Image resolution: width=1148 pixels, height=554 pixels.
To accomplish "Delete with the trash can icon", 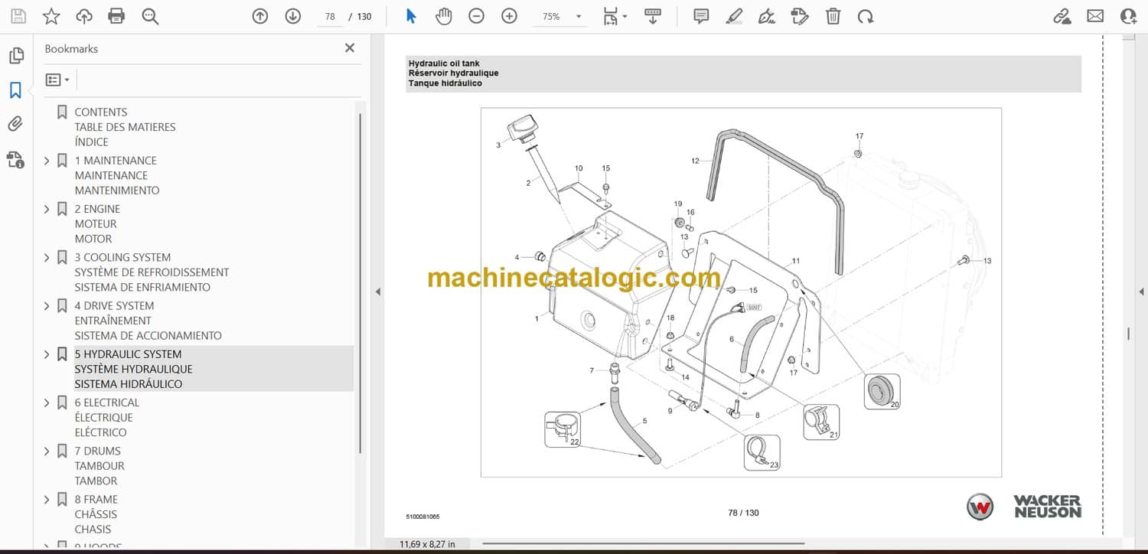I will point(833,16).
